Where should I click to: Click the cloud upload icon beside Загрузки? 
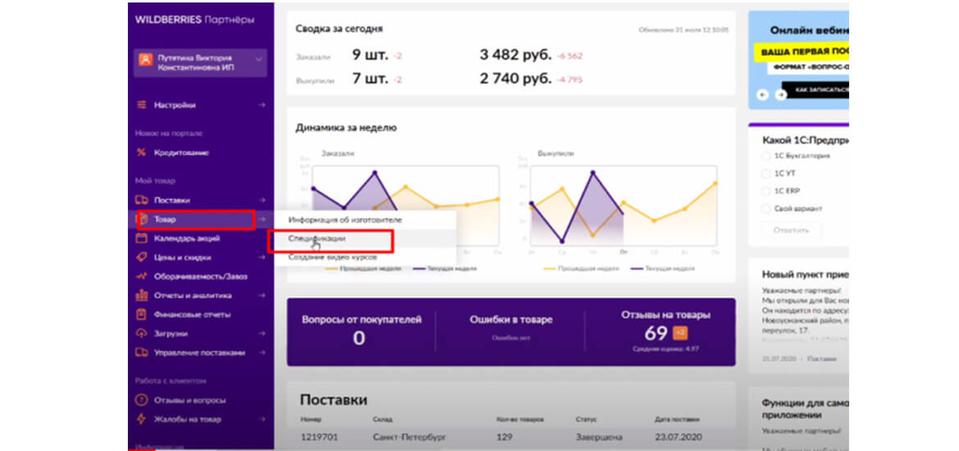click(x=142, y=334)
